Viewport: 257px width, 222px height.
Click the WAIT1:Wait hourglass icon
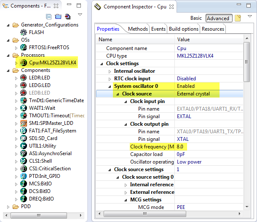(24, 108)
